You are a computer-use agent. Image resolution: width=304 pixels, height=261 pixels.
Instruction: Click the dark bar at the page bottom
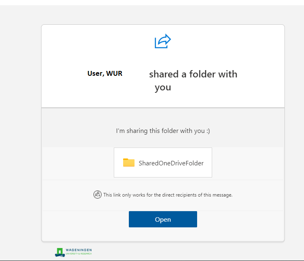click(163, 260)
